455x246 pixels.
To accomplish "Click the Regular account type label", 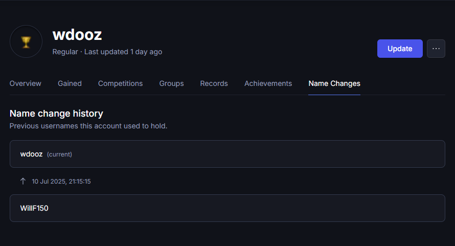I will [65, 52].
